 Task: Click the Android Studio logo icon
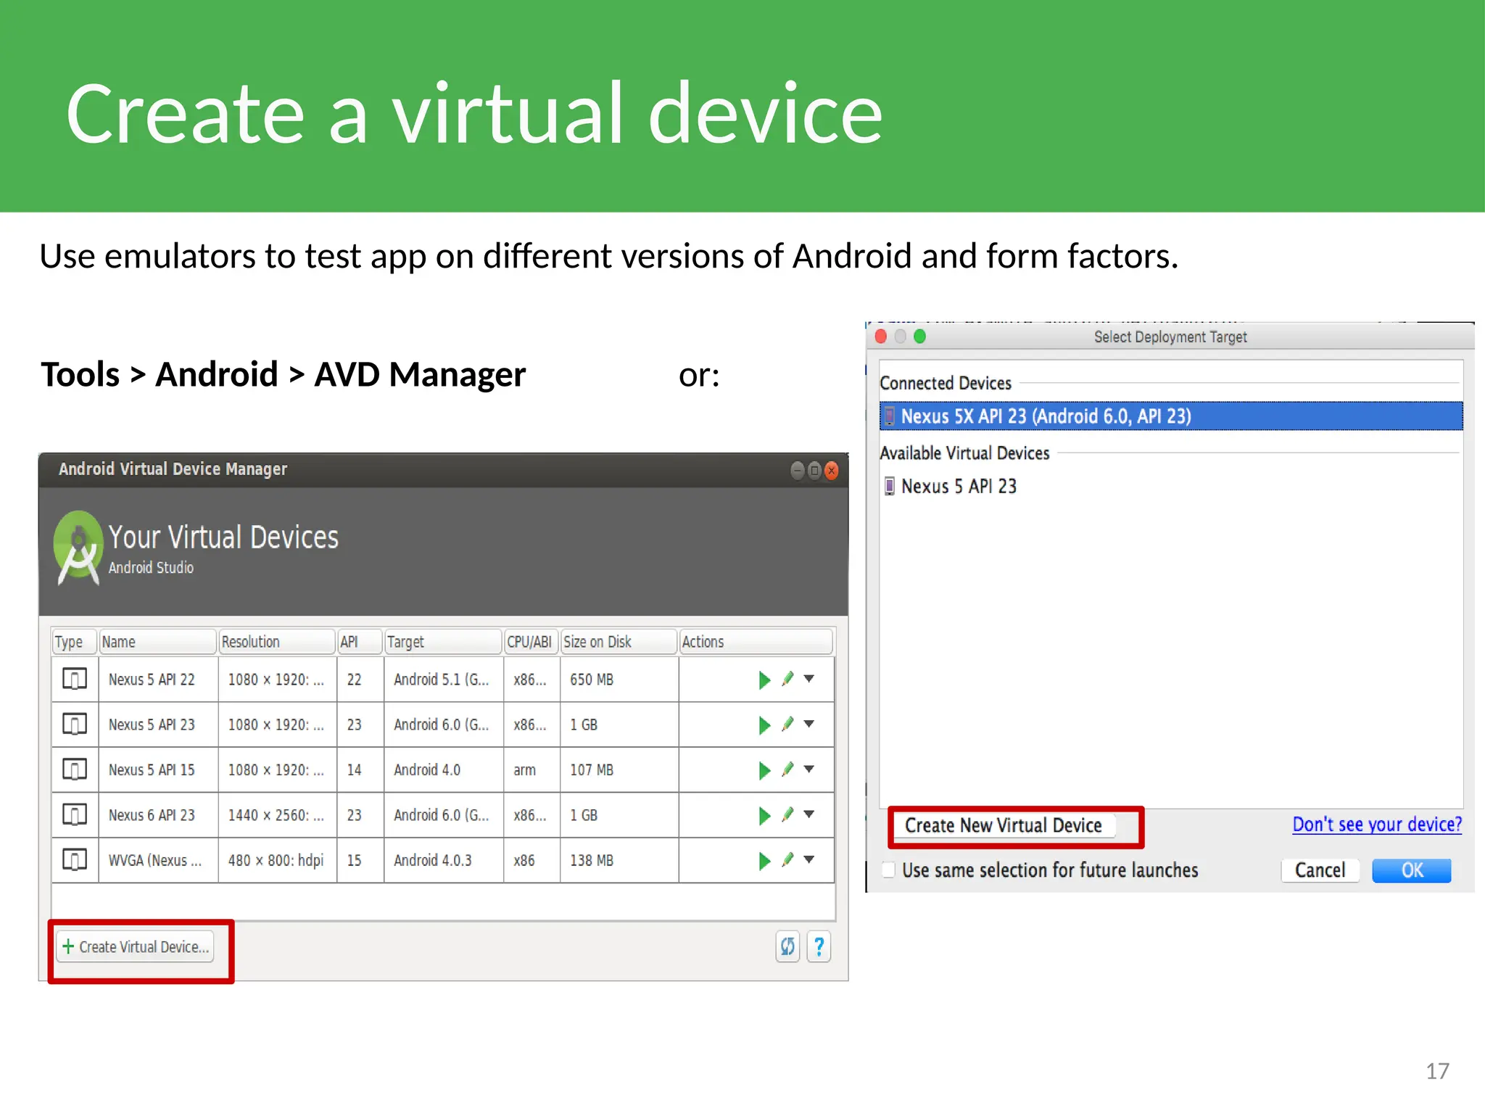tap(78, 548)
